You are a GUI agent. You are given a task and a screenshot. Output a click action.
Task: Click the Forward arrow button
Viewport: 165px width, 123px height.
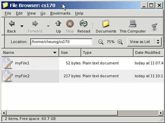pos(35,26)
